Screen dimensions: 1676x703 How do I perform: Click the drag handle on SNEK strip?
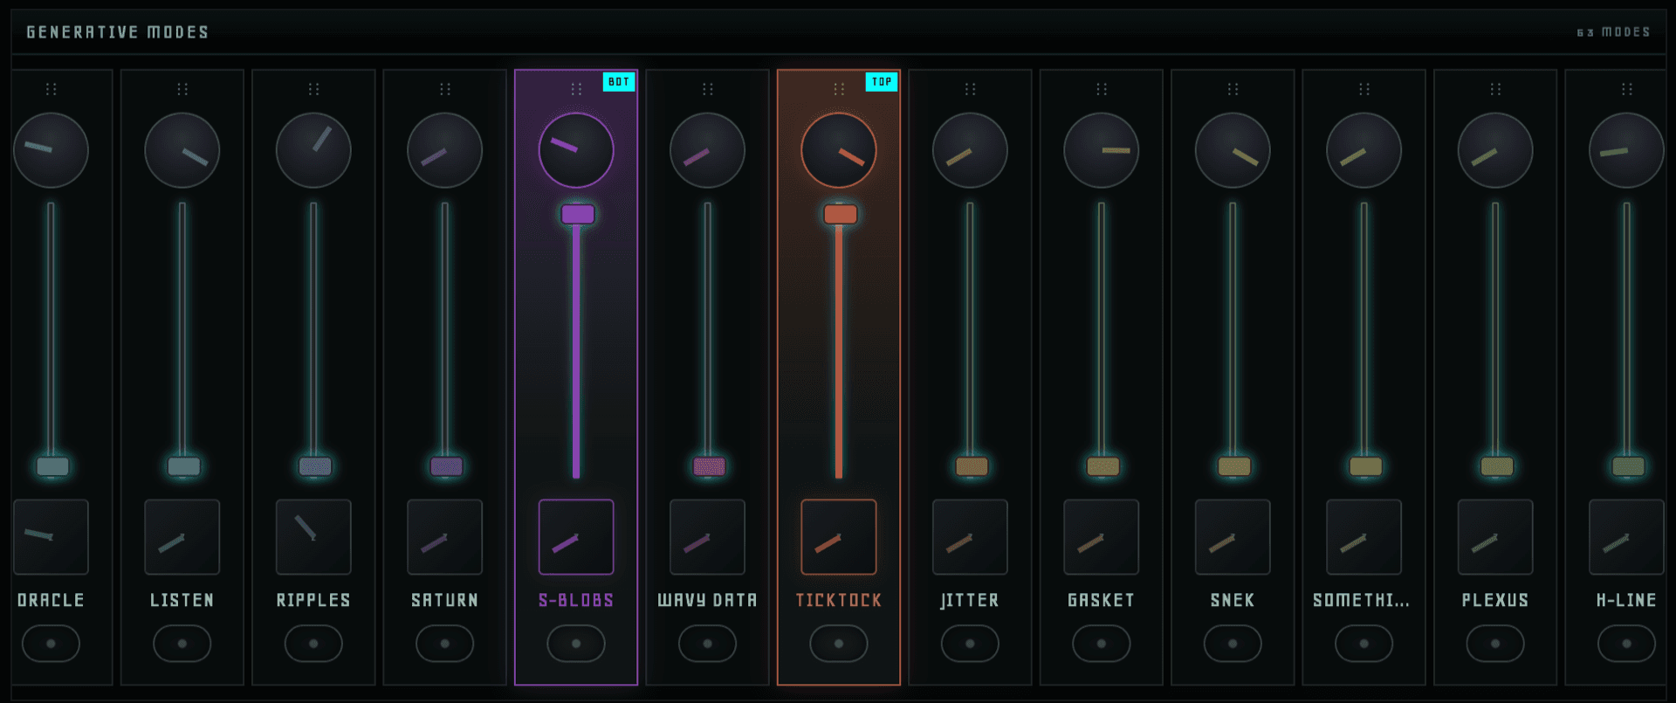point(1233,89)
